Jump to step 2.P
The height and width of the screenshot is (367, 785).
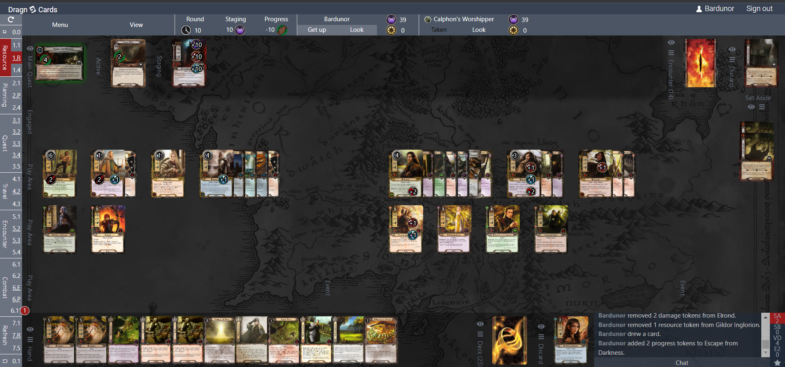(16, 96)
